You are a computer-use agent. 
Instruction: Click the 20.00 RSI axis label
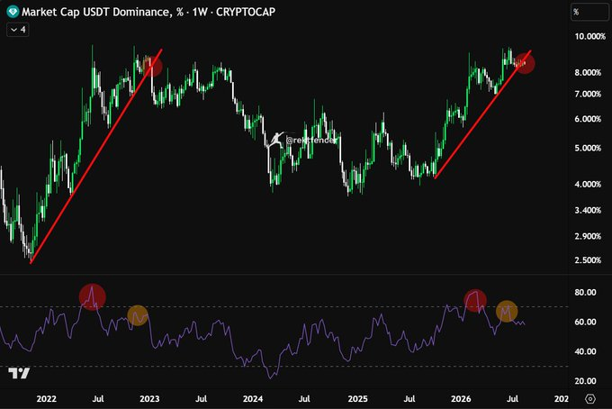point(586,381)
